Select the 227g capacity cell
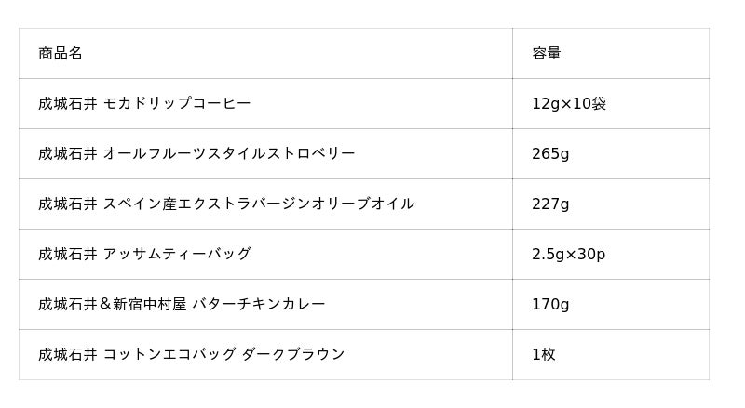This screenshot has width=745, height=408. (550, 204)
